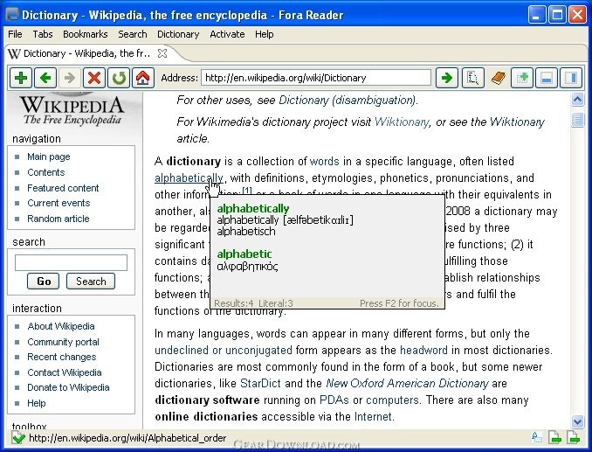Open the Recent changes link
This screenshot has height=452, width=592.
point(61,357)
